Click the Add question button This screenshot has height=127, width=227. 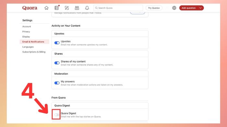[189, 8]
